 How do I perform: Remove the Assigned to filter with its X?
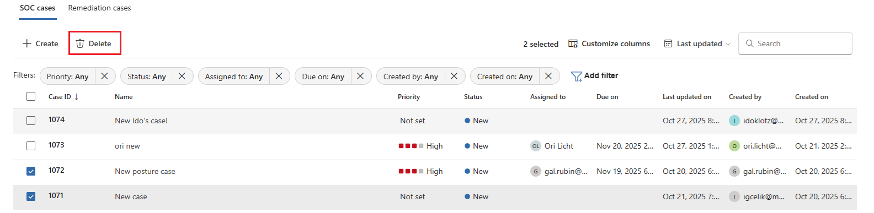(x=279, y=76)
